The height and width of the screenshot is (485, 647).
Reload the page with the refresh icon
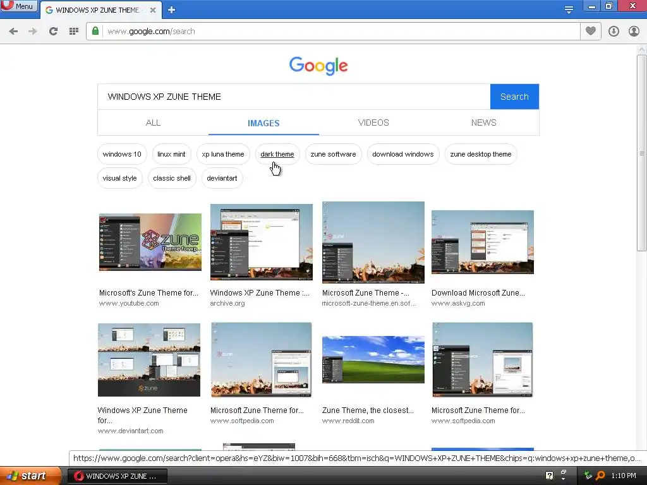(x=53, y=32)
